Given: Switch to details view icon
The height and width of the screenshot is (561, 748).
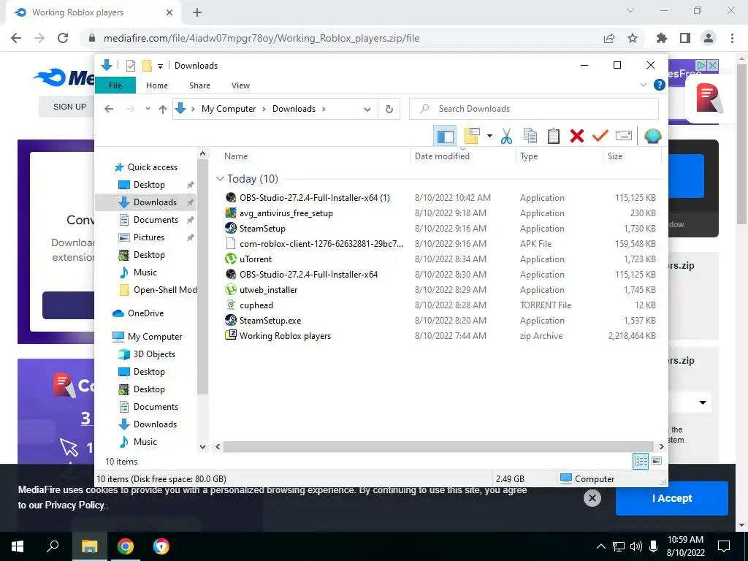Looking at the screenshot, I should tap(641, 461).
